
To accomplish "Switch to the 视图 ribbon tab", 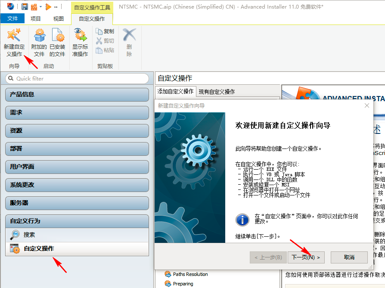I will click(x=58, y=18).
